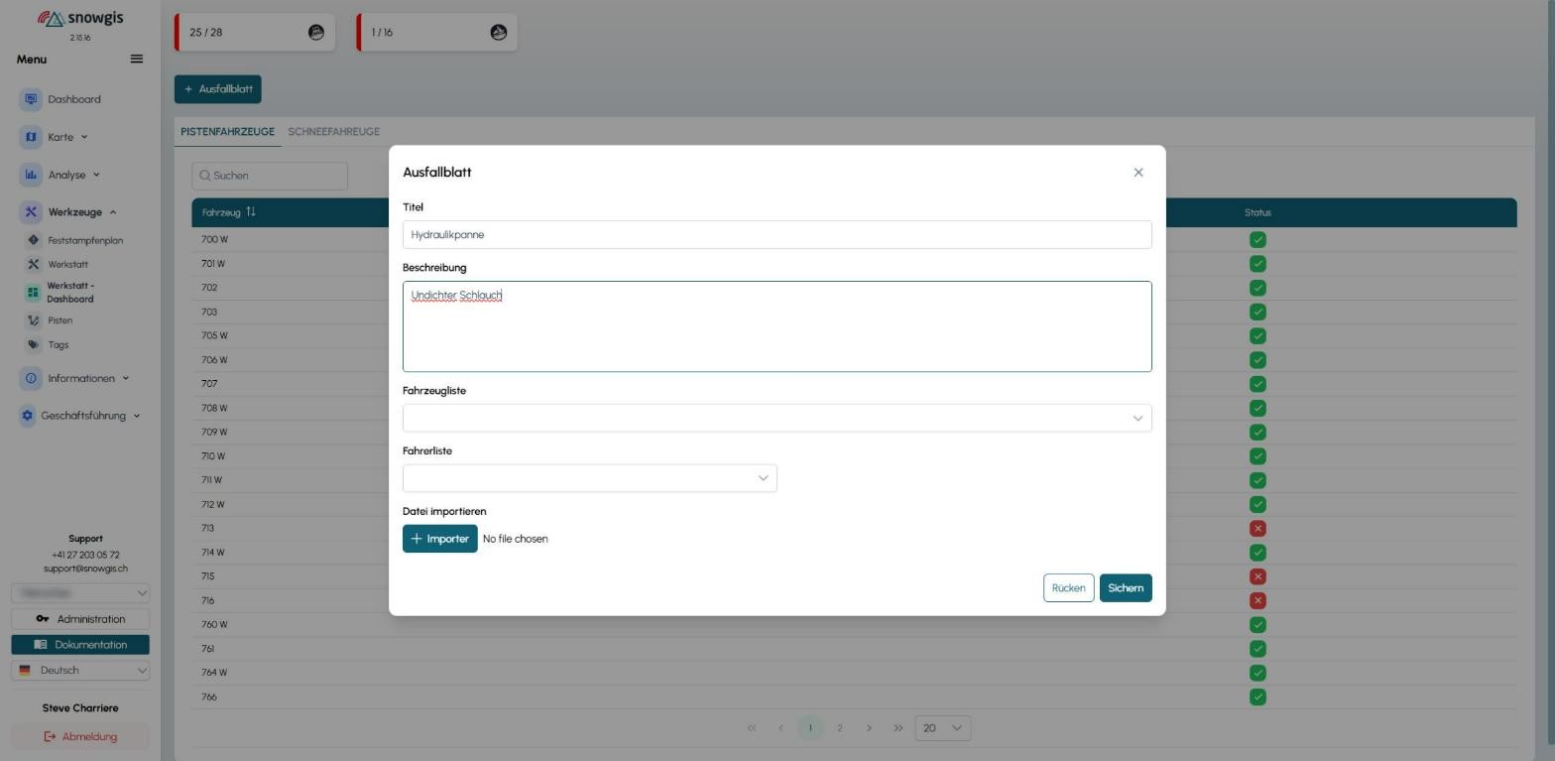Image resolution: width=1555 pixels, height=761 pixels.
Task: Click the sort arrows next to Fahrzeug
Action: pyautogui.click(x=251, y=212)
